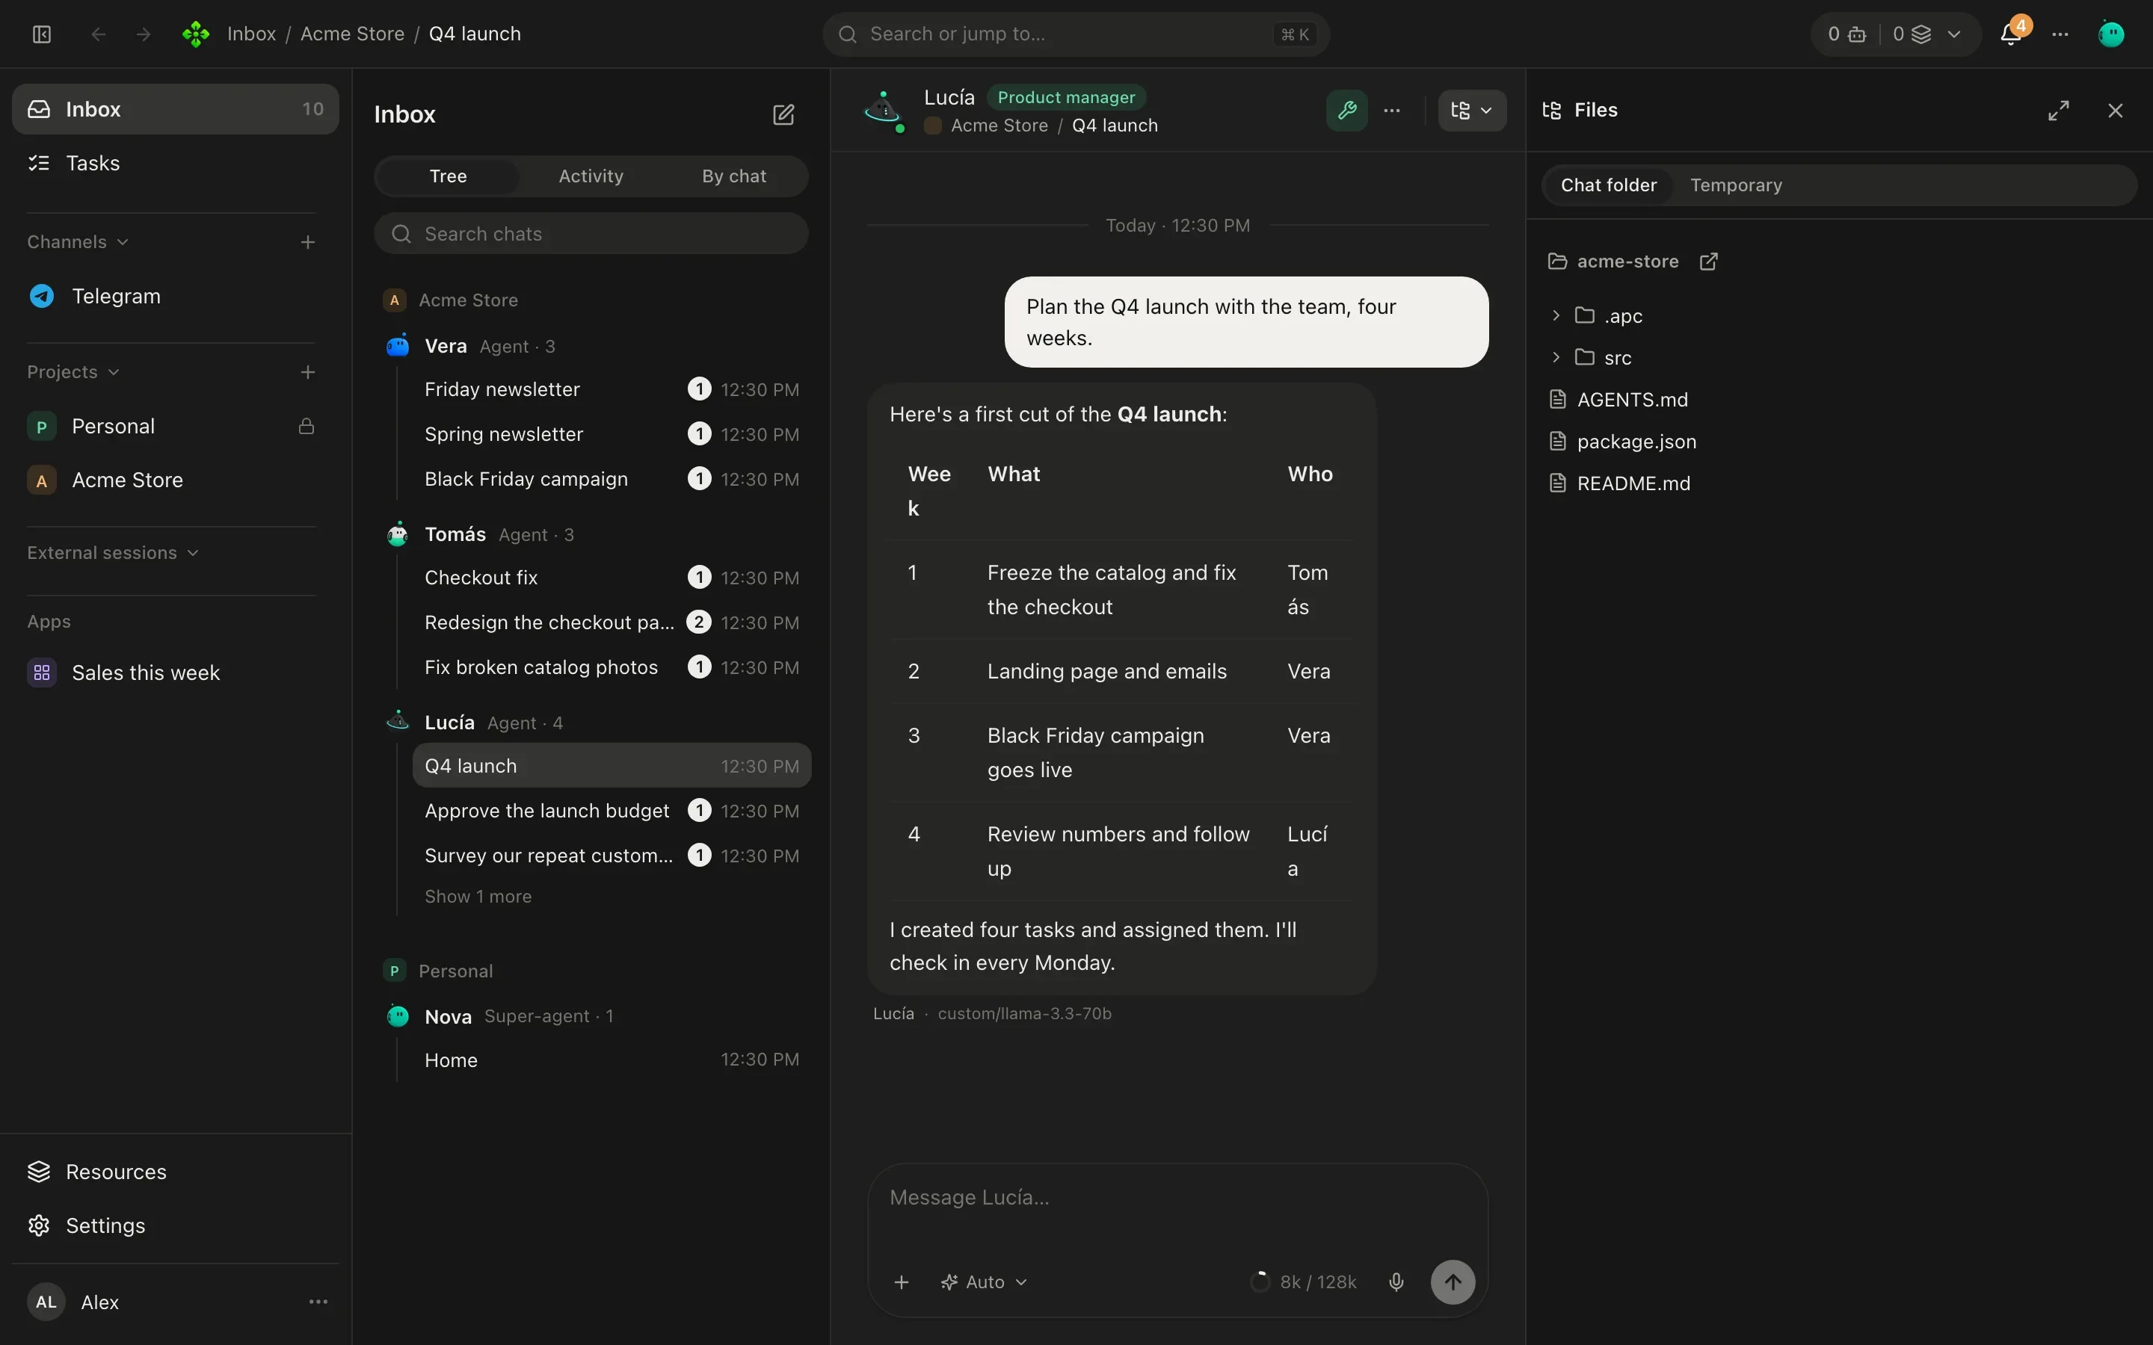Viewport: 2153px width, 1345px height.
Task: Close the Files panel
Action: coord(2116,111)
